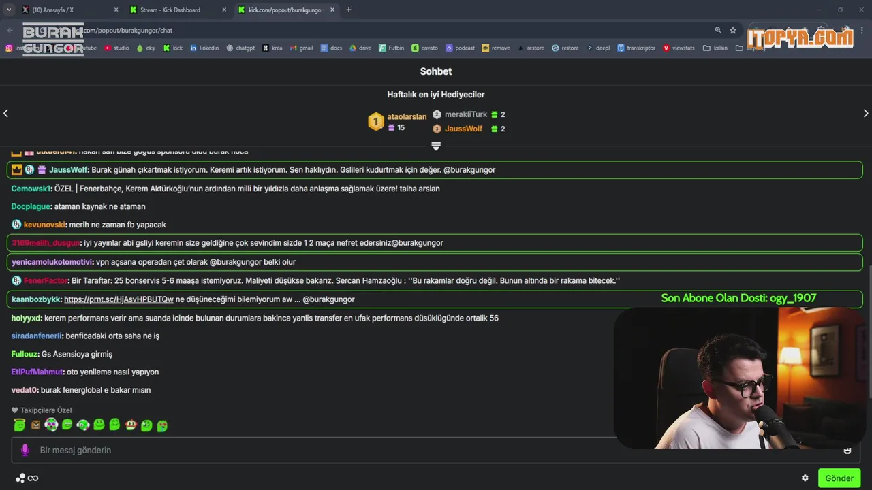Open the linkedin bookmark
This screenshot has height=490, width=872.
(x=204, y=48)
